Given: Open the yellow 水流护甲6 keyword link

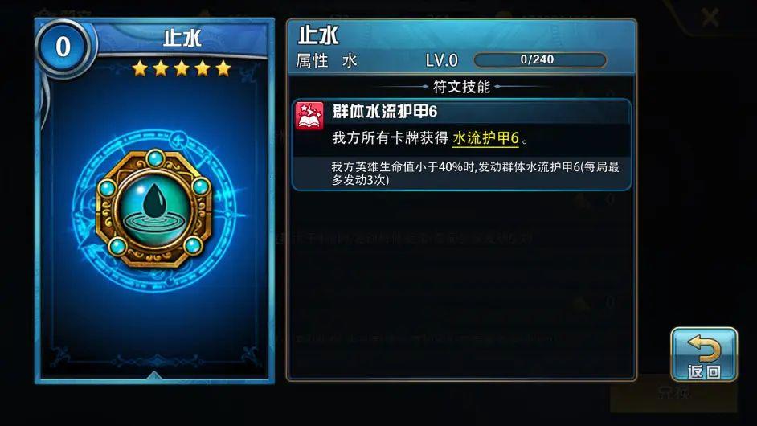Looking at the screenshot, I should tap(485, 138).
